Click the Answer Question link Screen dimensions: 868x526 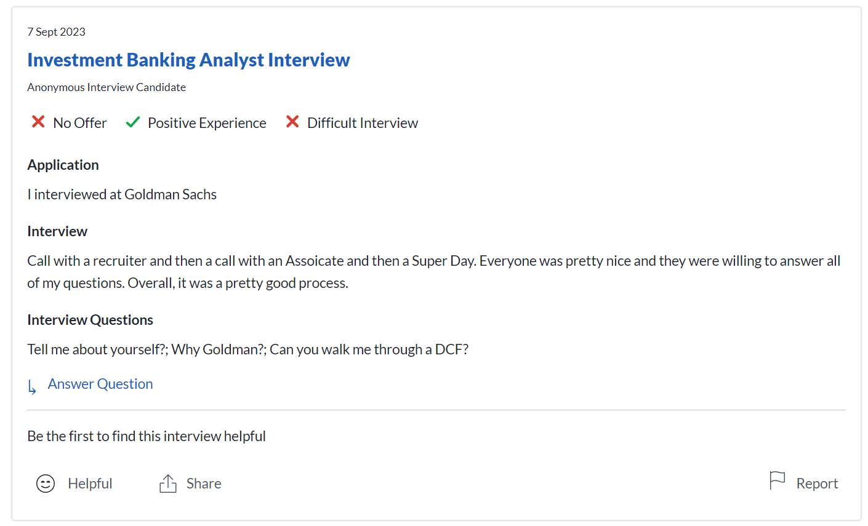coord(100,383)
